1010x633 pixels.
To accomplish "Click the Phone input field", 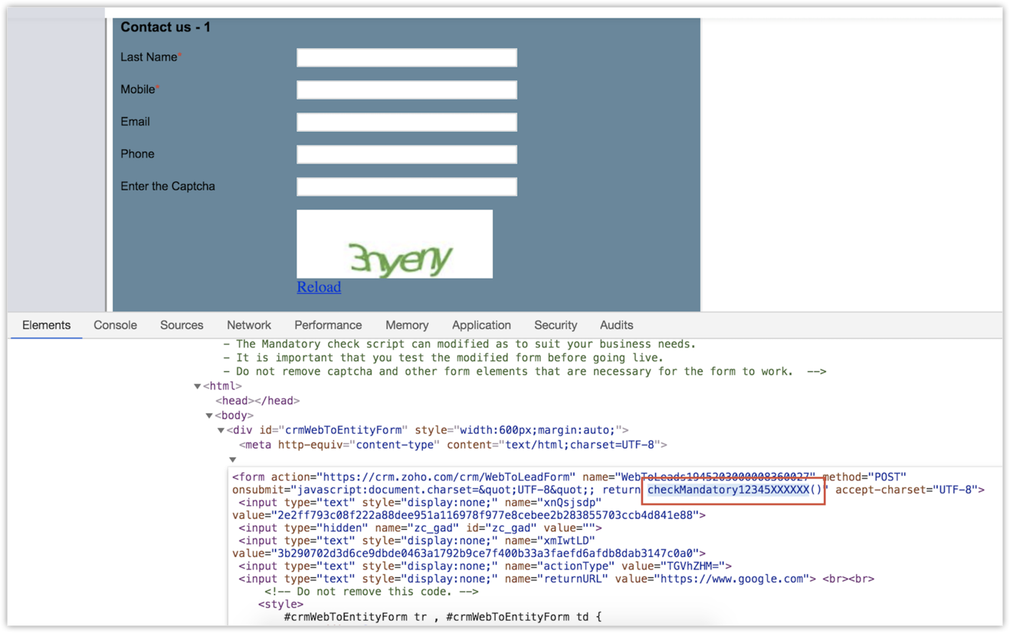I will click(407, 154).
